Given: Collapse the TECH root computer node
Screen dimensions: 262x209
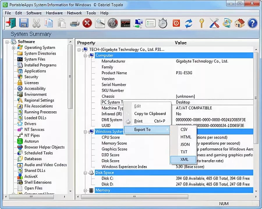Looking at the screenshot, I should coord(79,49).
